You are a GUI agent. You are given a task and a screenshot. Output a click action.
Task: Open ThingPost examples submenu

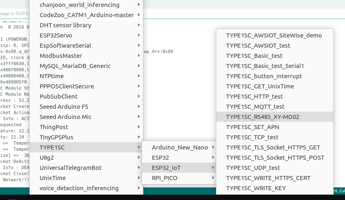pyautogui.click(x=86, y=127)
